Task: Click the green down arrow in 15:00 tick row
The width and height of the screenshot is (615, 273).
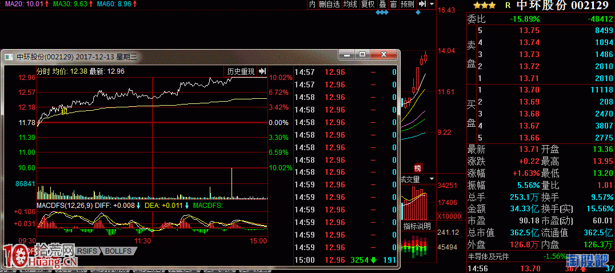Action: click(373, 260)
